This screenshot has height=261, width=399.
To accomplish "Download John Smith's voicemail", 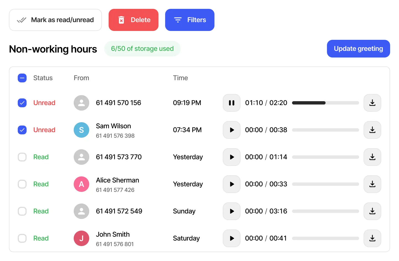I will 372,238.
